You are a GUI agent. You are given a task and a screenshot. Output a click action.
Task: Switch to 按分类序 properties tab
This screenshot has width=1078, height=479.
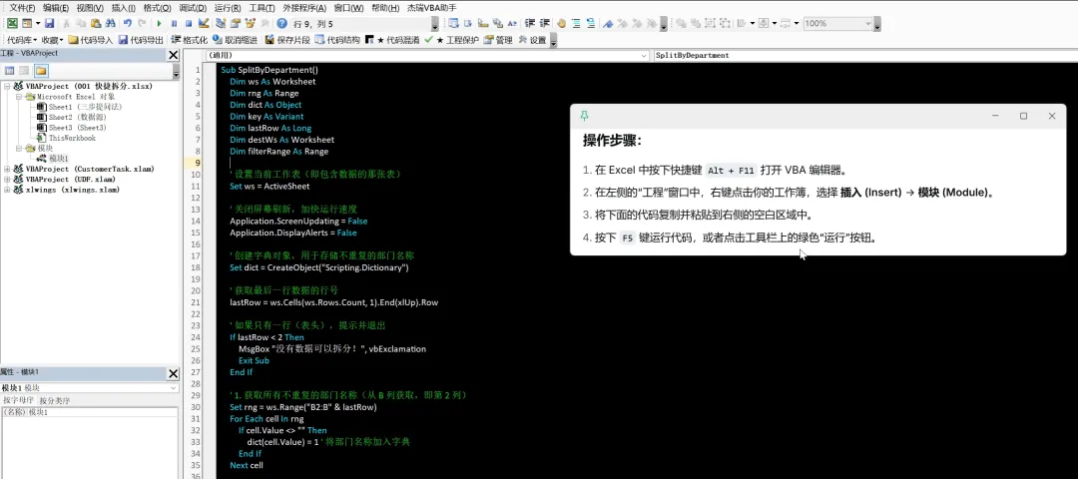pyautogui.click(x=54, y=400)
